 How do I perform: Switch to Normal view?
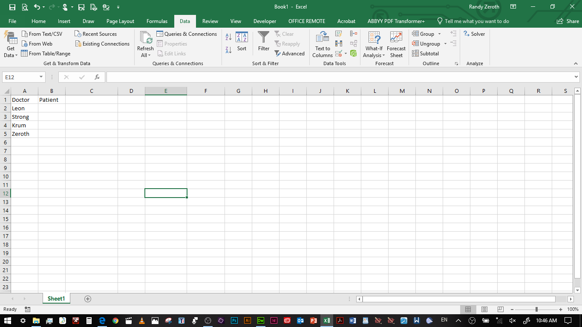tap(468, 309)
